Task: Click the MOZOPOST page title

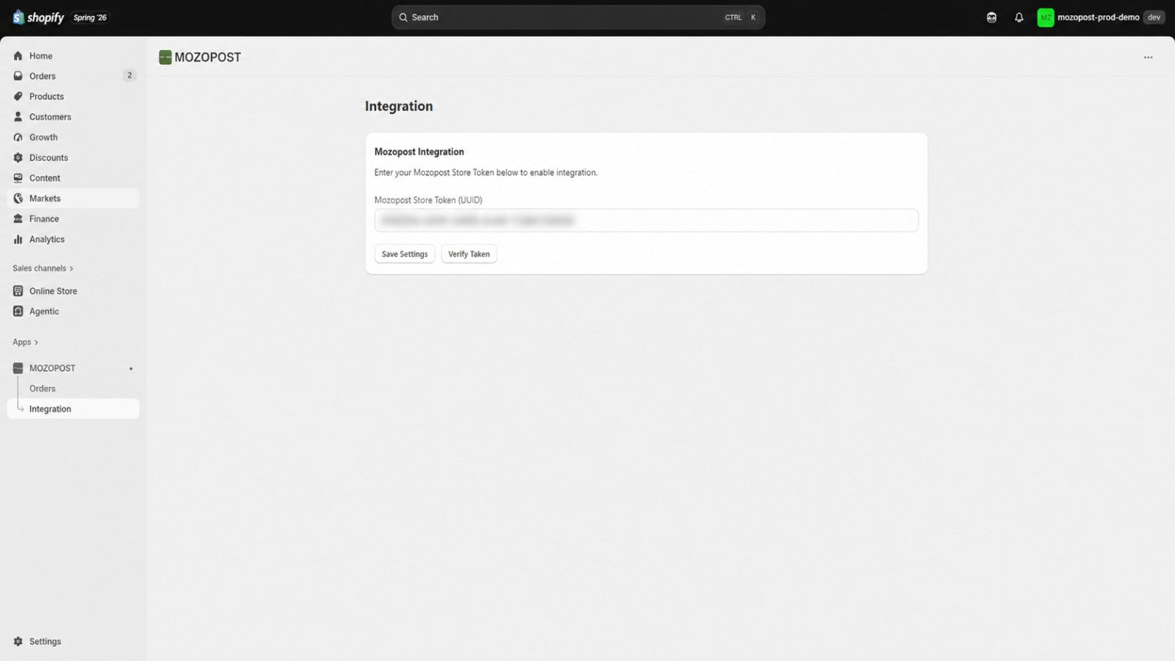Action: (x=208, y=57)
